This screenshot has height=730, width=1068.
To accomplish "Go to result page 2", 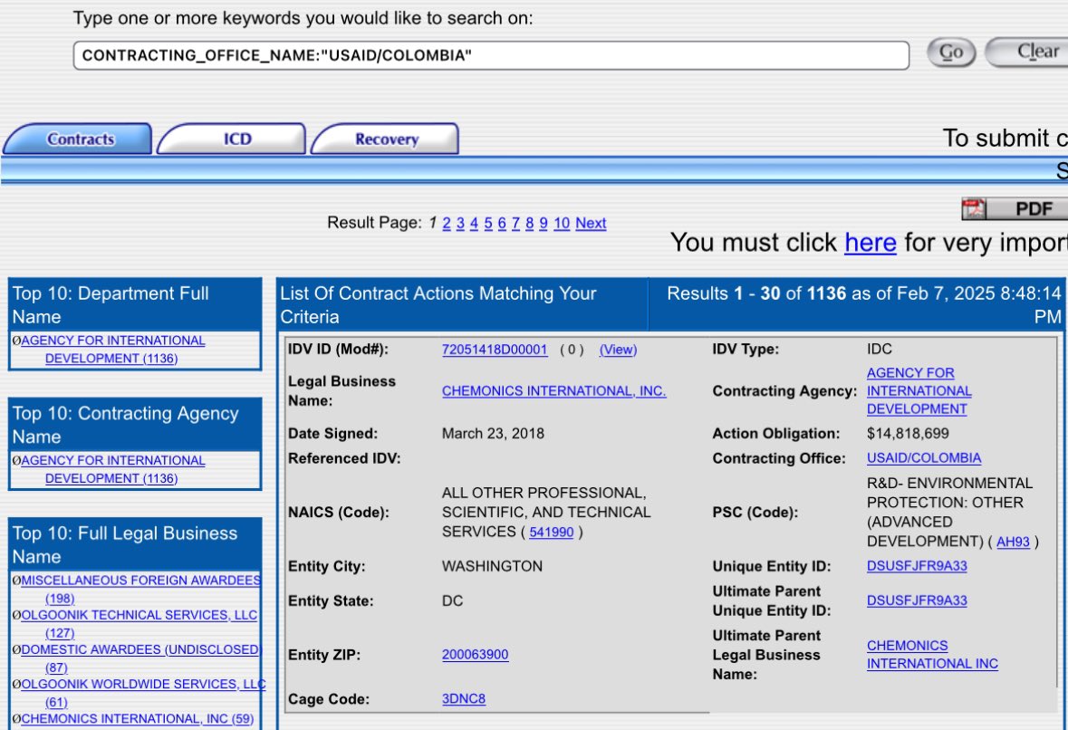I will [x=446, y=223].
